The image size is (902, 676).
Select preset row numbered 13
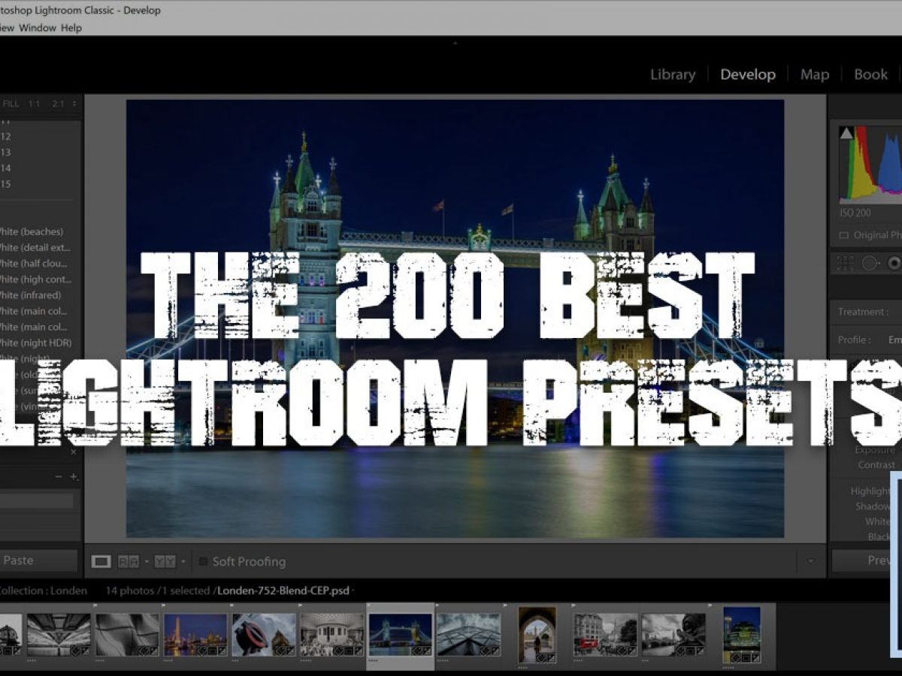coord(6,152)
